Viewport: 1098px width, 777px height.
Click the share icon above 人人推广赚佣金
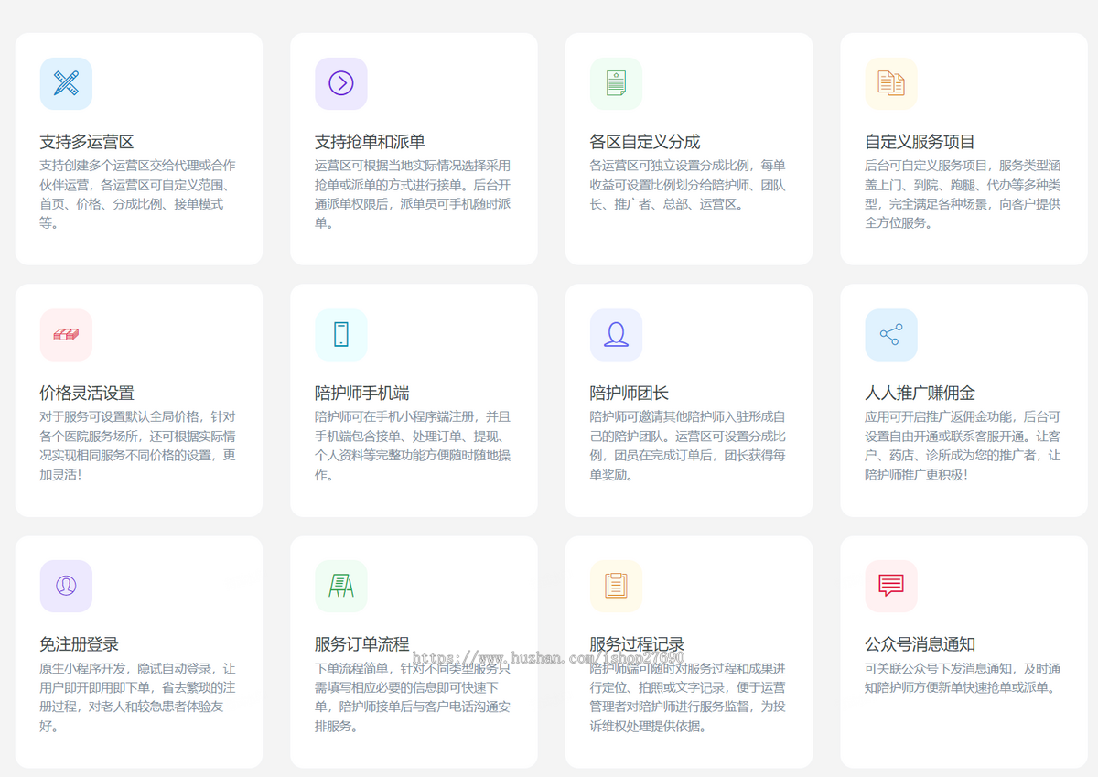[891, 335]
